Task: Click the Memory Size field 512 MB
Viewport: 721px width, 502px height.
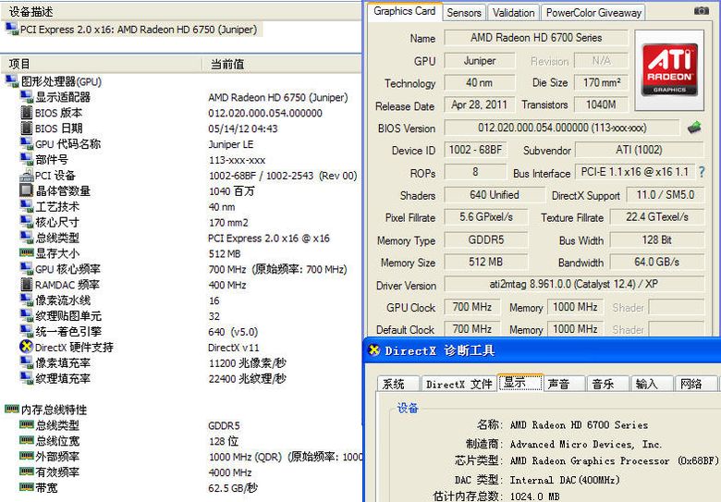Action: click(x=485, y=262)
